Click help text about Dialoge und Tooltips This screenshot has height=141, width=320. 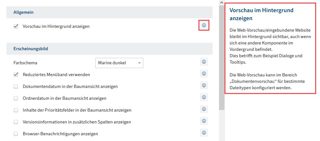click(266, 59)
